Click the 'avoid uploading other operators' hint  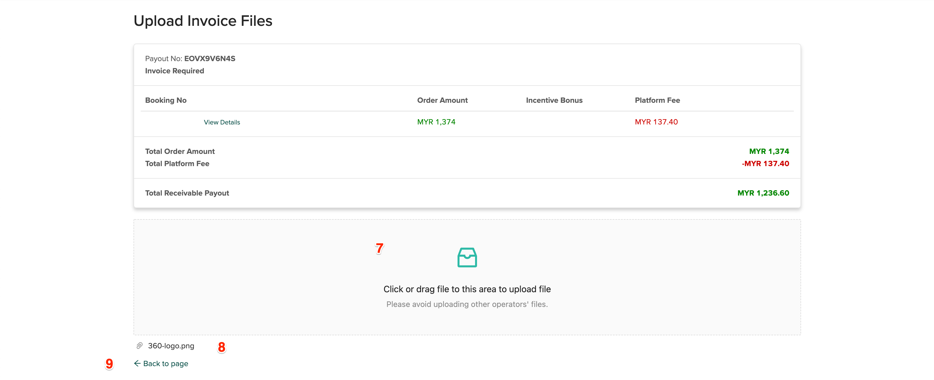(467, 304)
